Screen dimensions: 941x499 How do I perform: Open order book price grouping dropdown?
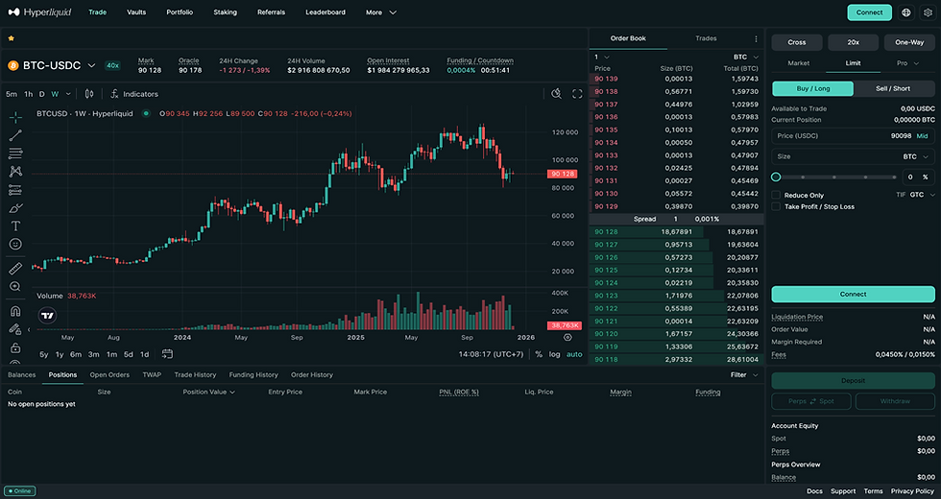602,57
